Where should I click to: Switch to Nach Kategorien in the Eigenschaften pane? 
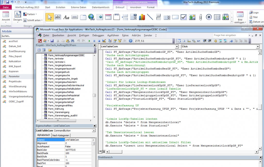coord(61,135)
